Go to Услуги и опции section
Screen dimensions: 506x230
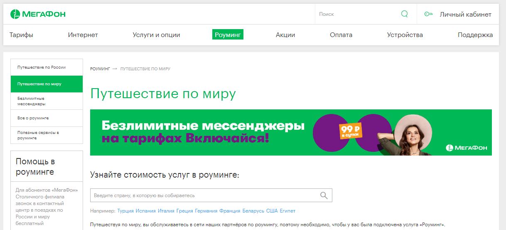156,35
